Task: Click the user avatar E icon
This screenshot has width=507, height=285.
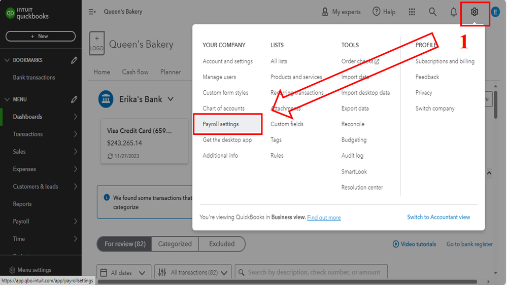Action: point(495,12)
